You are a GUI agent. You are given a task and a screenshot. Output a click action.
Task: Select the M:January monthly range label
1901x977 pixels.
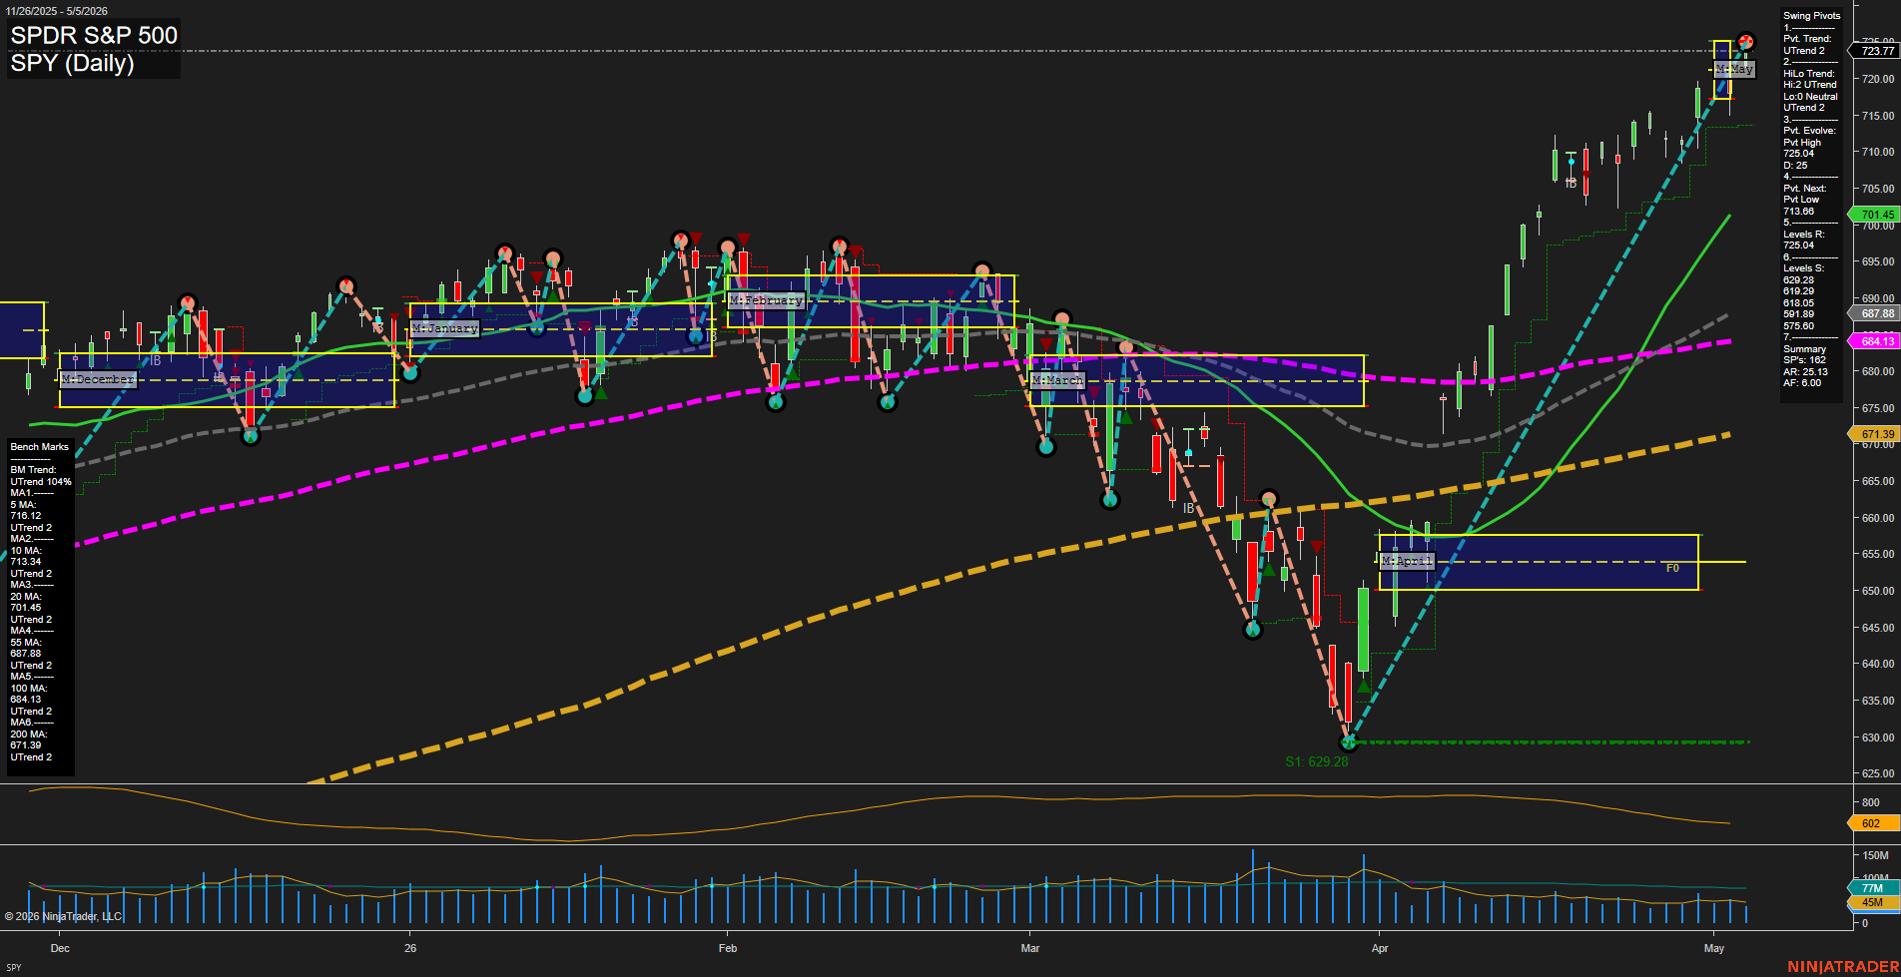[444, 327]
